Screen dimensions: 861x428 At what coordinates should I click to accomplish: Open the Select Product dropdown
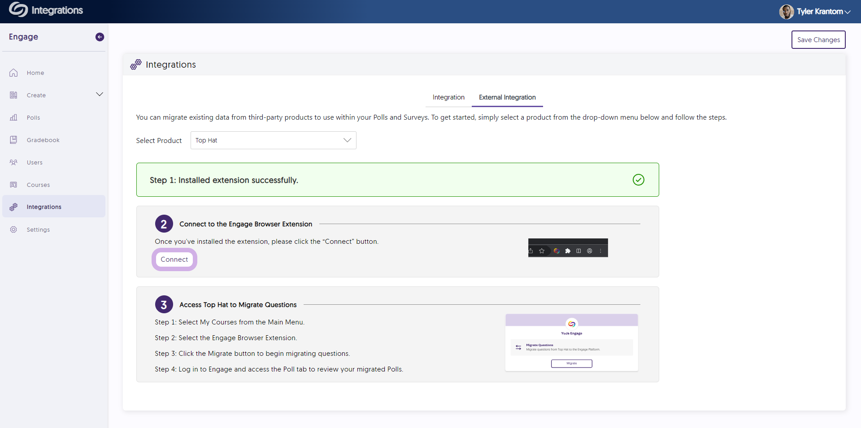[x=273, y=140]
